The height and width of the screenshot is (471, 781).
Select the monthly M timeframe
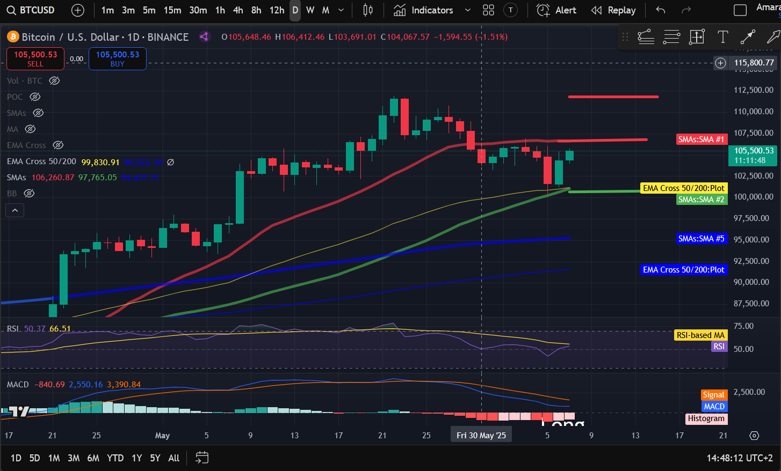(x=326, y=10)
